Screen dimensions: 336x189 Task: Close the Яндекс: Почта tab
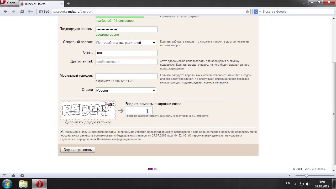61,4
